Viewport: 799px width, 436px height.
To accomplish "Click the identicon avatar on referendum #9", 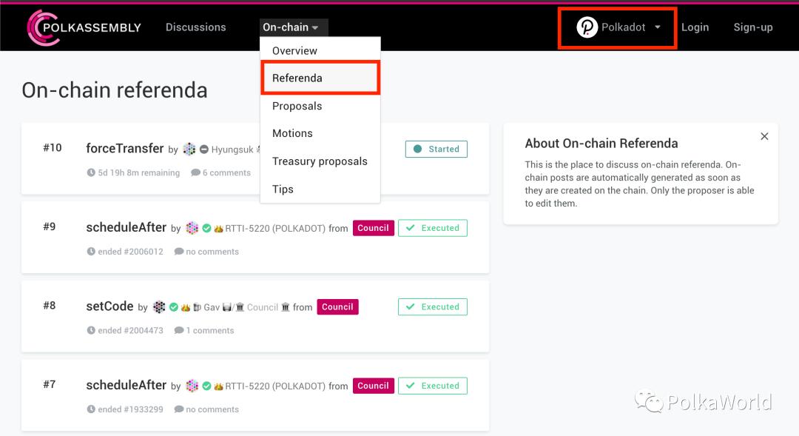I will (192, 228).
